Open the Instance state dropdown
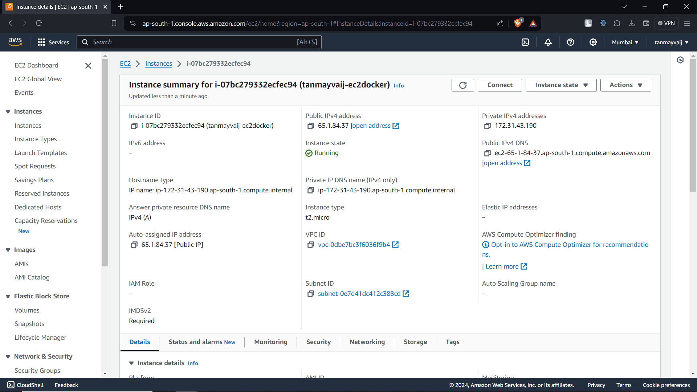 pyautogui.click(x=561, y=85)
